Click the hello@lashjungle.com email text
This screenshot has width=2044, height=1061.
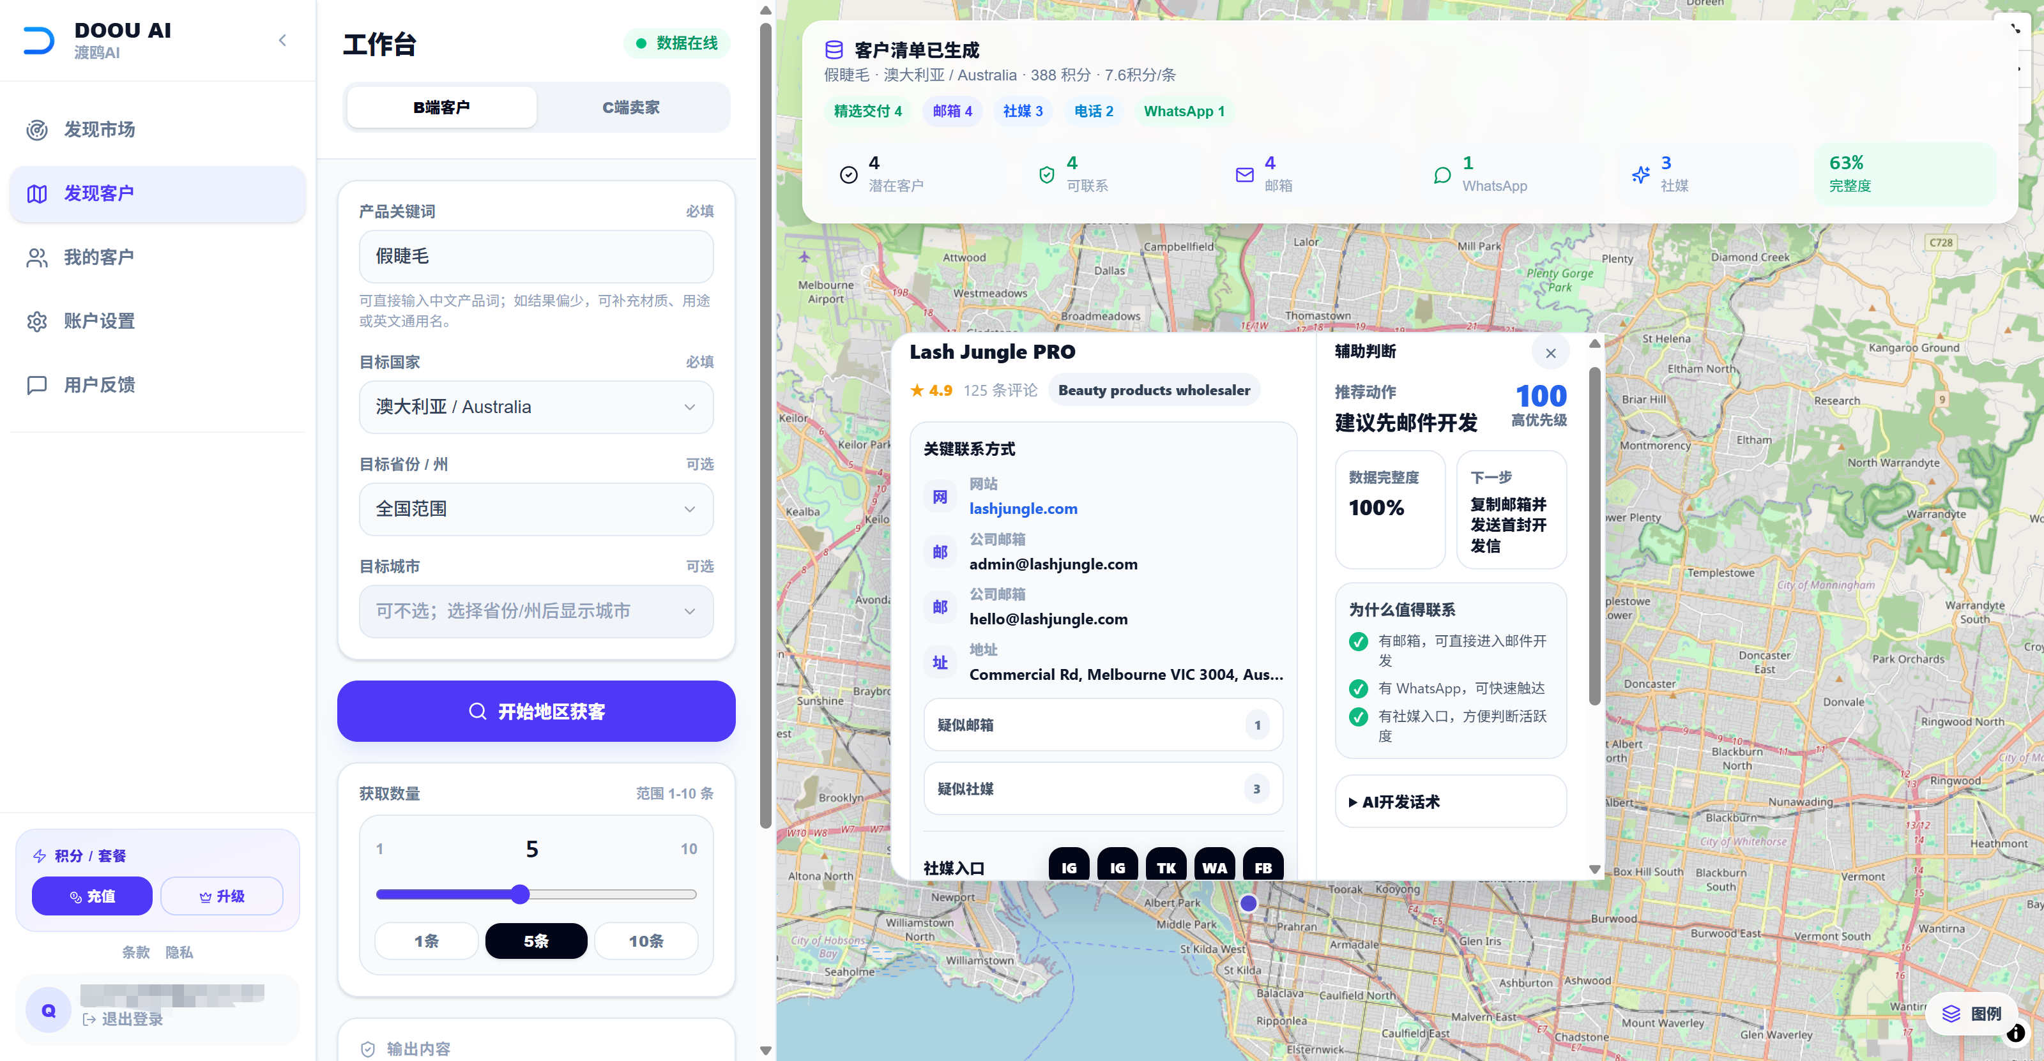pos(1048,619)
